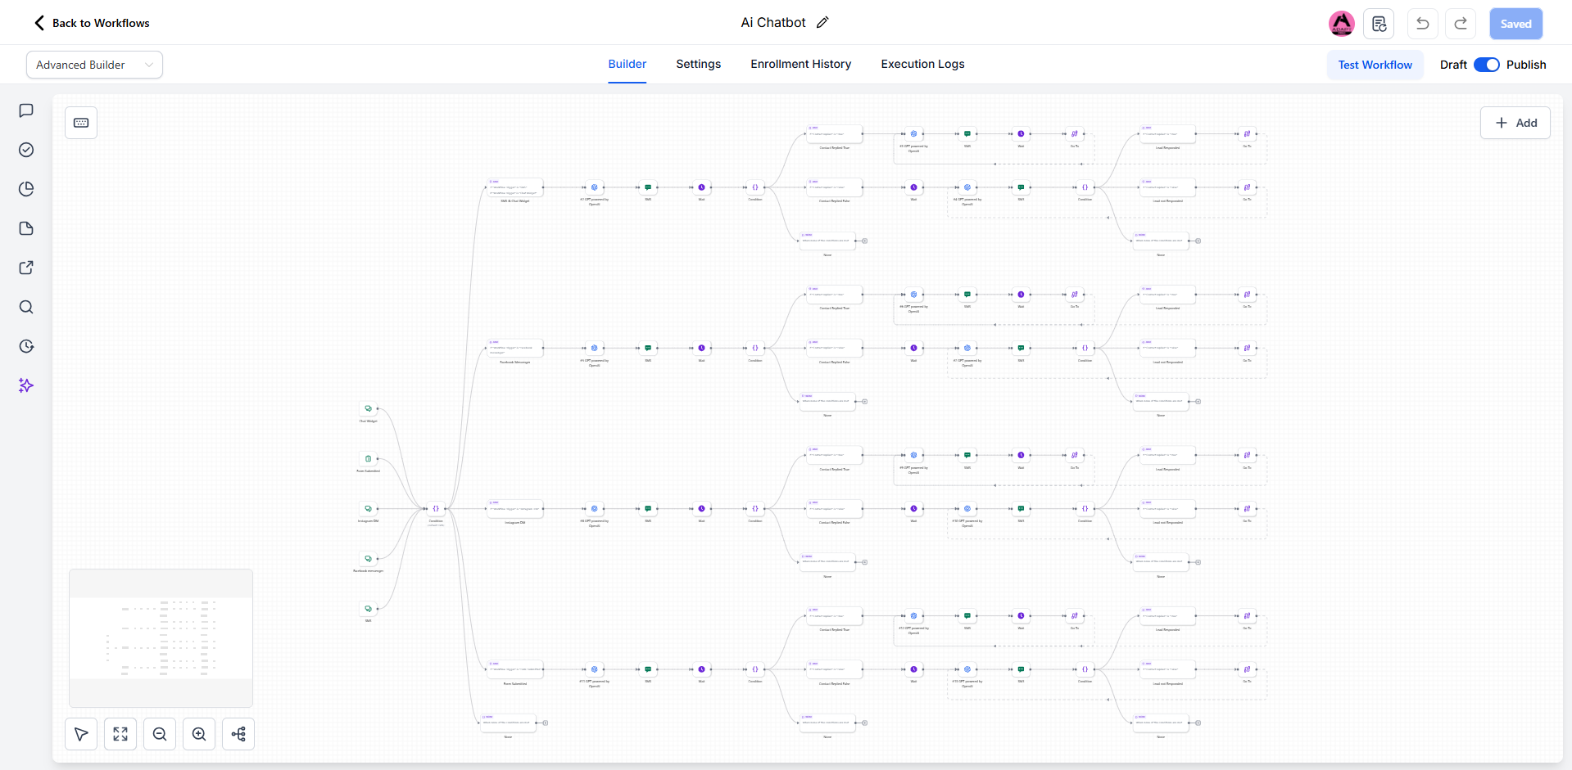Click the Draft label
This screenshot has height=770, width=1572.
pos(1453,65)
